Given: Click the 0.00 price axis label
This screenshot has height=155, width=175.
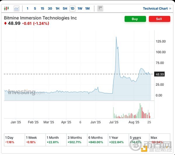Looking at the screenshot, I should point(159,95).
